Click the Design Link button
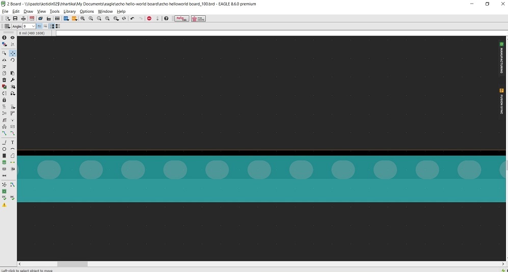Screen dimensions: 508x272 [x=182, y=18]
